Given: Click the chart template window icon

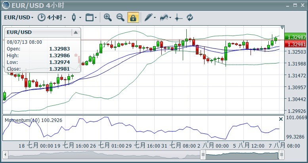Looking at the screenshot, I should [89, 17].
